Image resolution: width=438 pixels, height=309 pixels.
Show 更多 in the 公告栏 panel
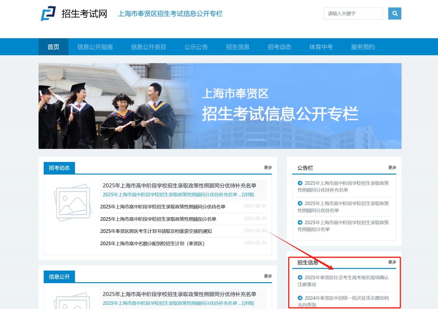[x=392, y=167]
